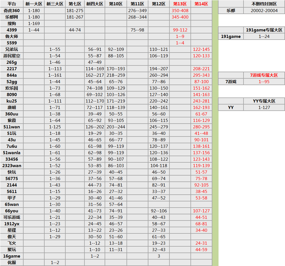Select the cell with value 1-127

click(264, 108)
